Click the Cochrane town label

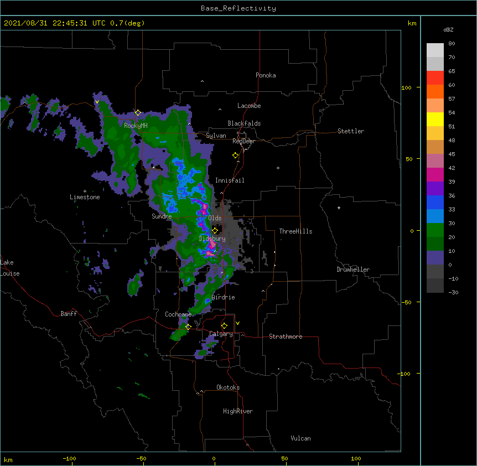[178, 314]
